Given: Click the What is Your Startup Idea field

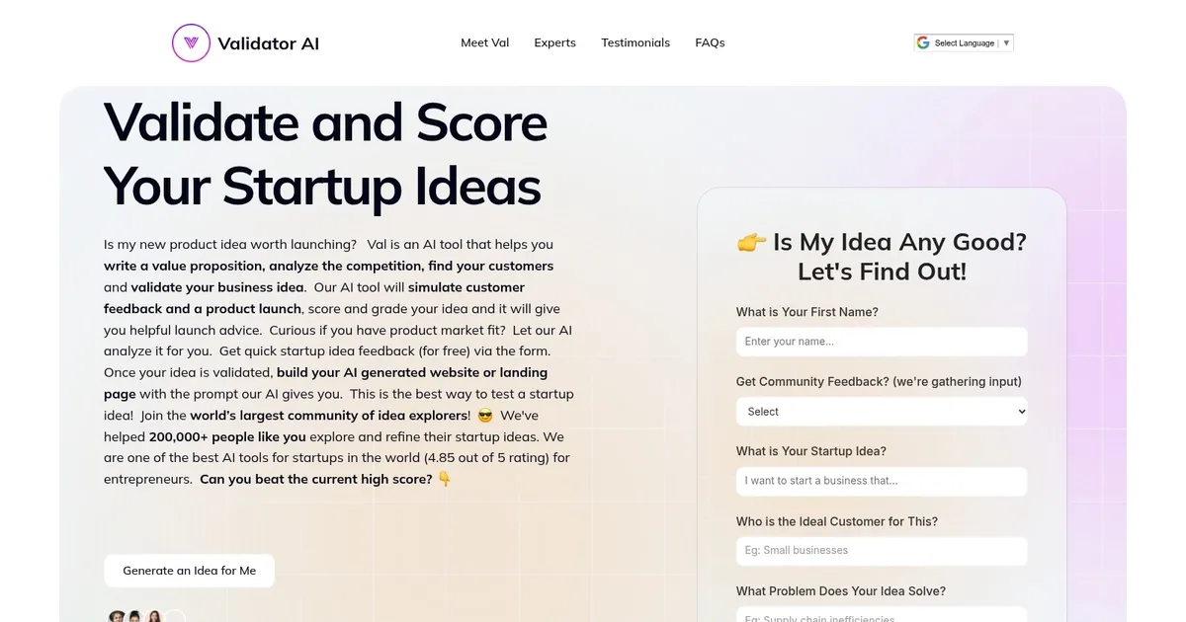Looking at the screenshot, I should (x=881, y=481).
